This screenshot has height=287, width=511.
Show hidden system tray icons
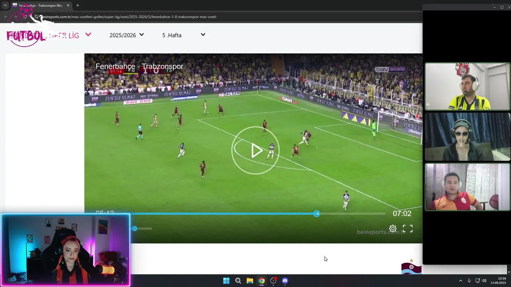pos(460,281)
